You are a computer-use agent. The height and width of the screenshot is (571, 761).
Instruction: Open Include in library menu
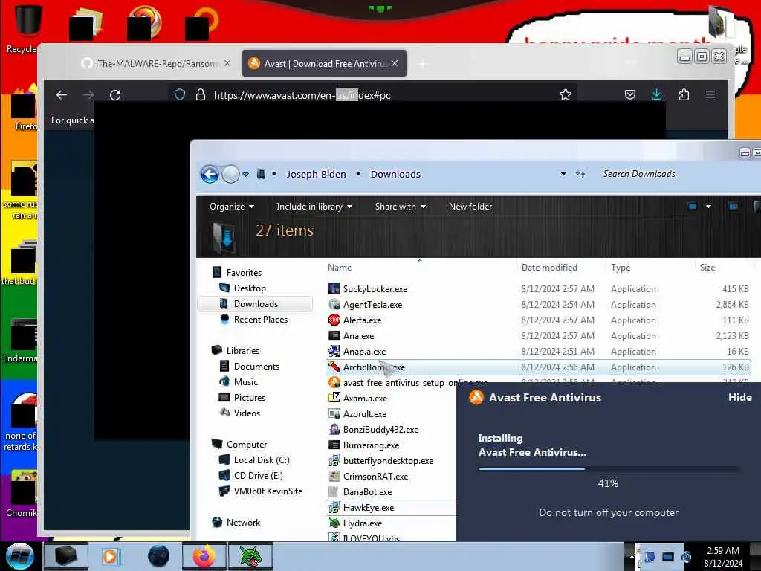314,207
